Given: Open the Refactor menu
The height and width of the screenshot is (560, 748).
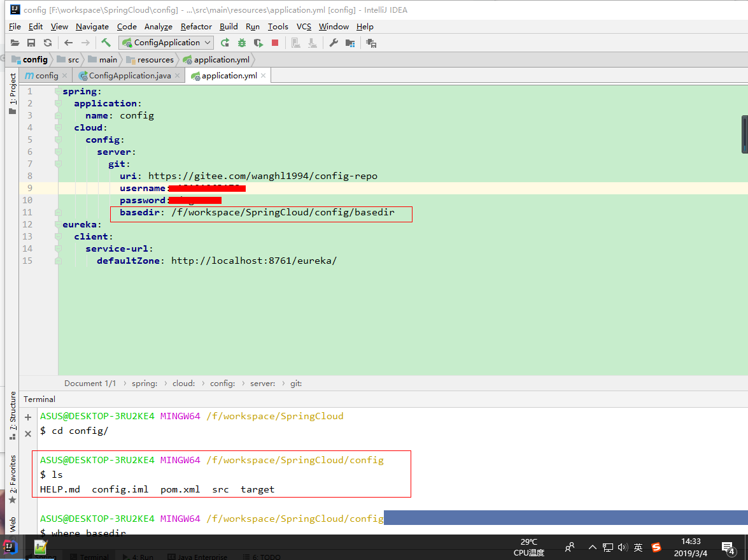Looking at the screenshot, I should point(196,27).
